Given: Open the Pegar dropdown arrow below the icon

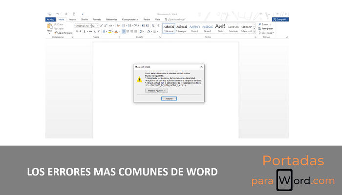Looking at the screenshot, I should click(x=49, y=33).
